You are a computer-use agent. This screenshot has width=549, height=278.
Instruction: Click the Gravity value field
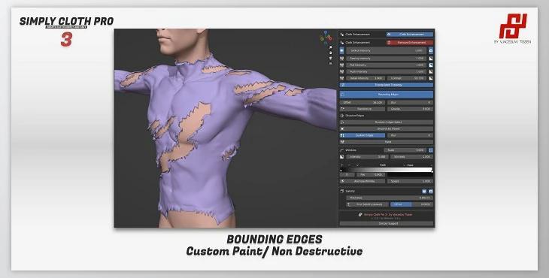(x=410, y=109)
